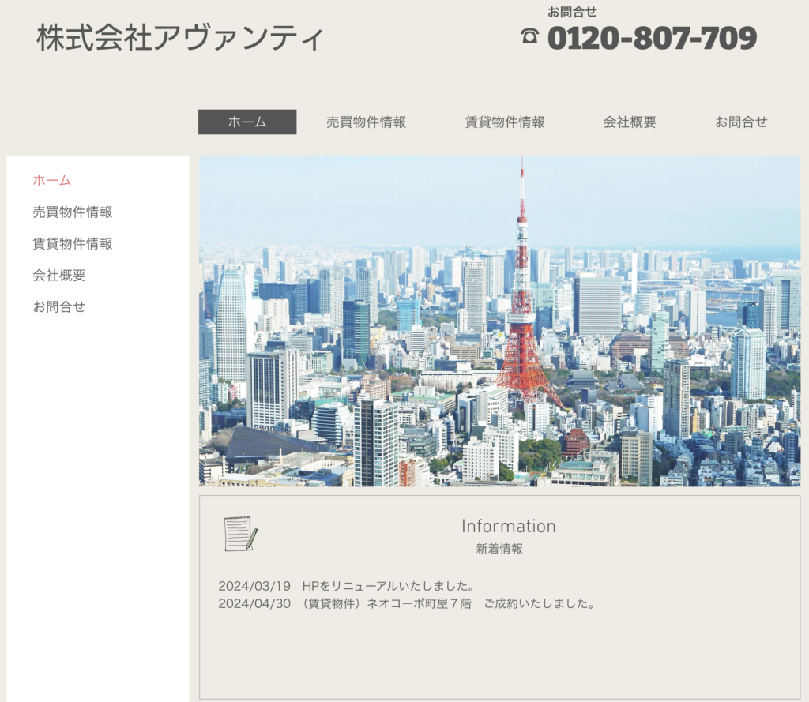Open 売買物件情報 in the top navigation bar
This screenshot has width=809, height=702.
[366, 122]
